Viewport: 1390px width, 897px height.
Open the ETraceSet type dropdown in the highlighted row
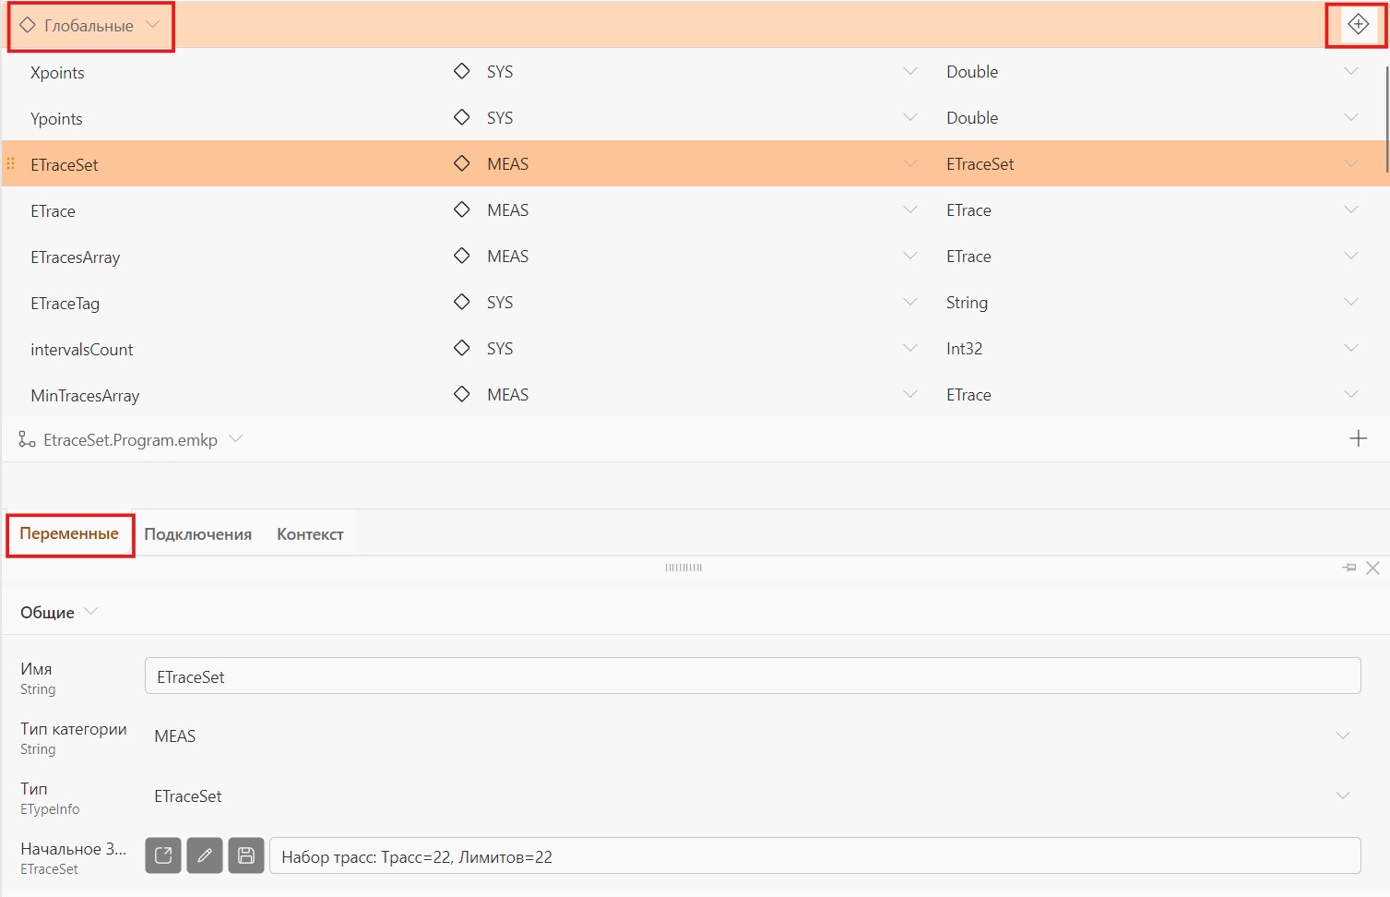1351,163
